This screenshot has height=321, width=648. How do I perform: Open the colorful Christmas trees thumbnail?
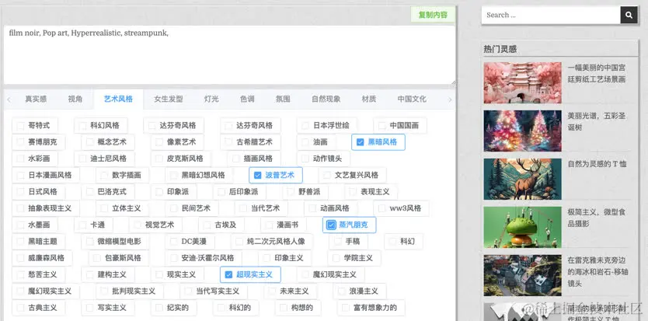(522, 131)
